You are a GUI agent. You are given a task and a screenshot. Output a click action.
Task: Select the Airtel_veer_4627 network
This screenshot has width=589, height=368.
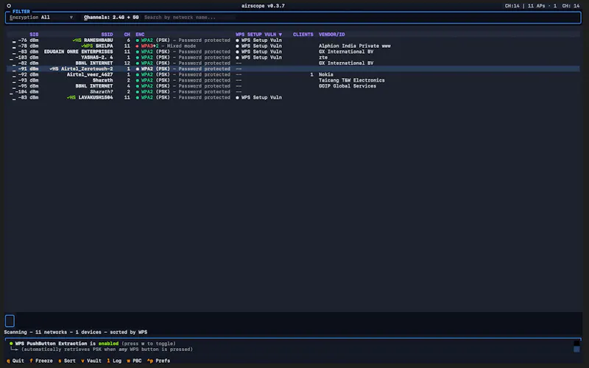point(90,75)
